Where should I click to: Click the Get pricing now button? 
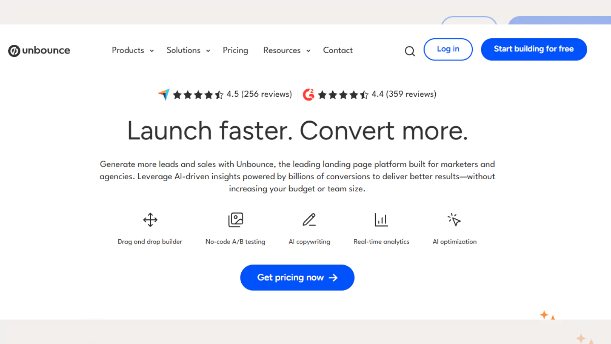(x=297, y=277)
